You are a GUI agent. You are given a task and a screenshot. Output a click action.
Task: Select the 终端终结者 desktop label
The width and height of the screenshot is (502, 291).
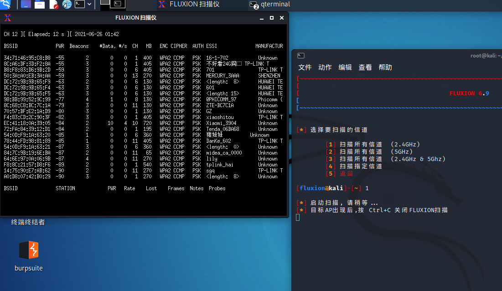[28, 222]
